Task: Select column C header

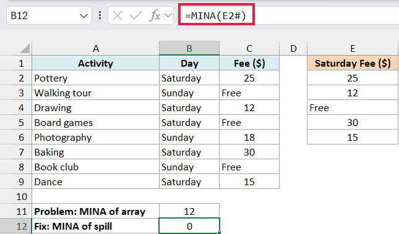Action: [x=249, y=48]
